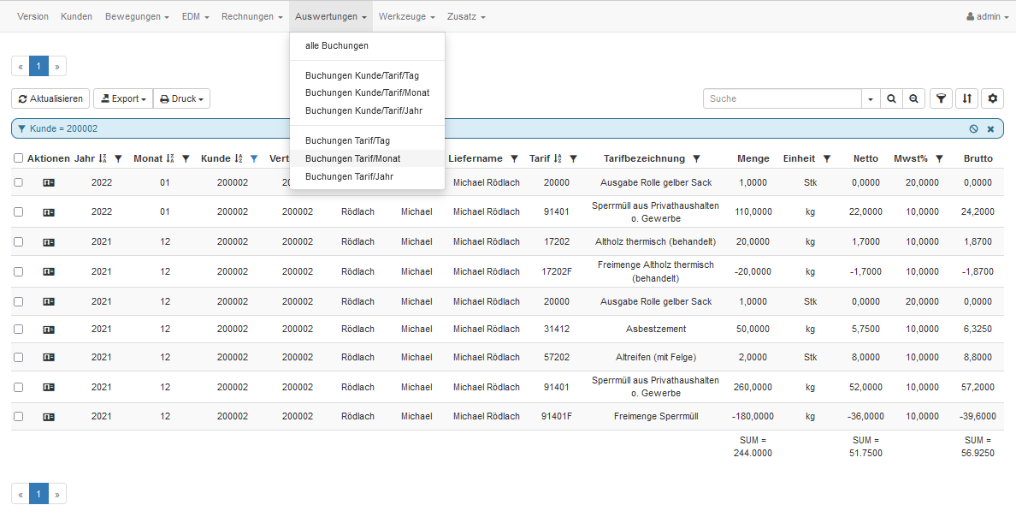Open the action card icon for Asbestzement row

click(49, 329)
